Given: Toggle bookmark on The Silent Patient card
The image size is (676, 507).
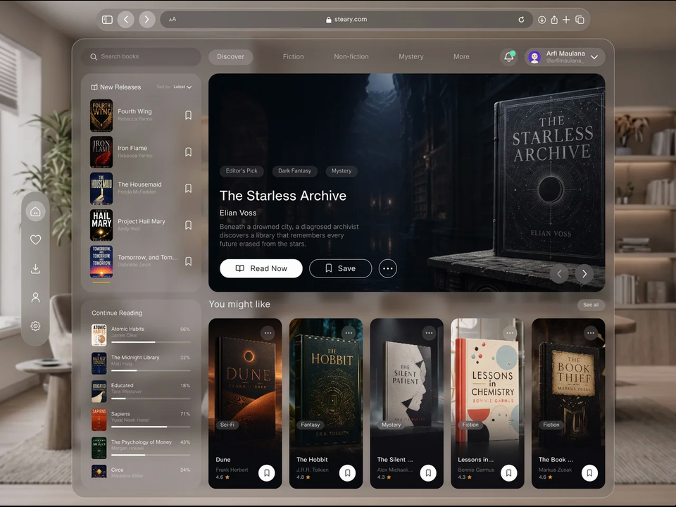Looking at the screenshot, I should (x=428, y=472).
